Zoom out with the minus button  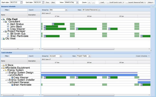(x=93, y=2)
